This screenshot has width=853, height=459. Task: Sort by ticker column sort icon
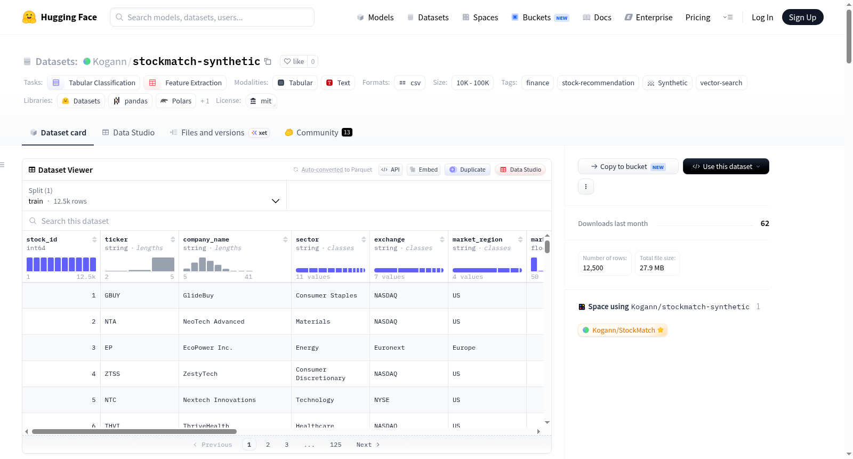point(173,239)
